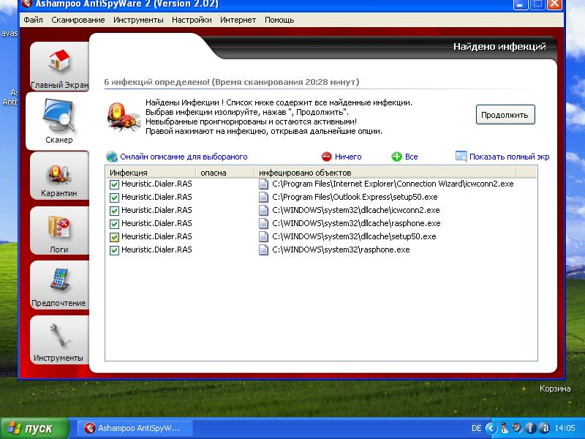Uncheck infection for dllcache\rasphone.exe
Image resolution: width=585 pixels, height=439 pixels.
(114, 224)
